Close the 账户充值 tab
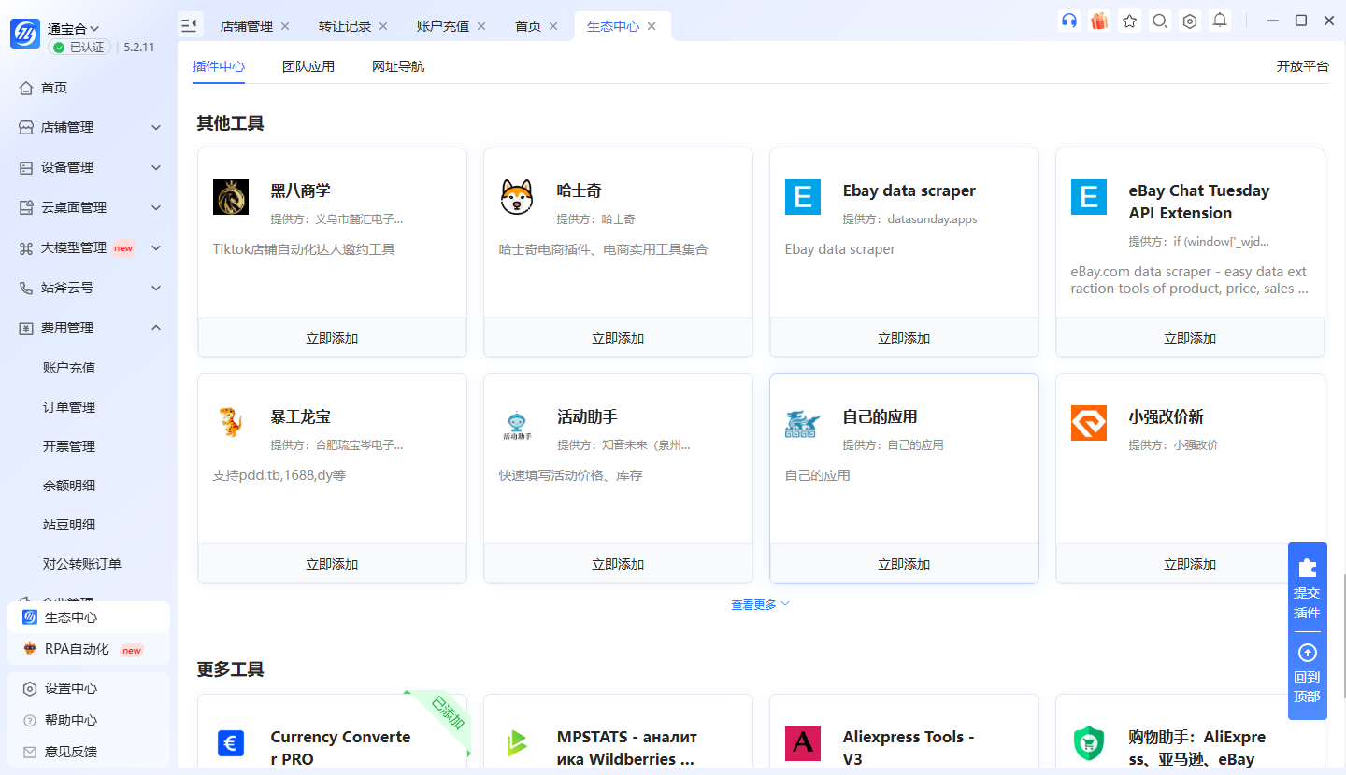This screenshot has width=1346, height=775. coord(481,26)
